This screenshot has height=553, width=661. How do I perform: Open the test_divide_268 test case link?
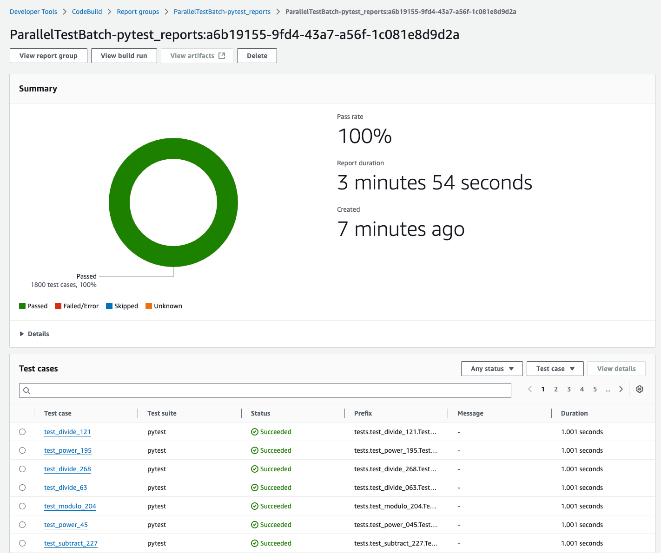point(67,469)
